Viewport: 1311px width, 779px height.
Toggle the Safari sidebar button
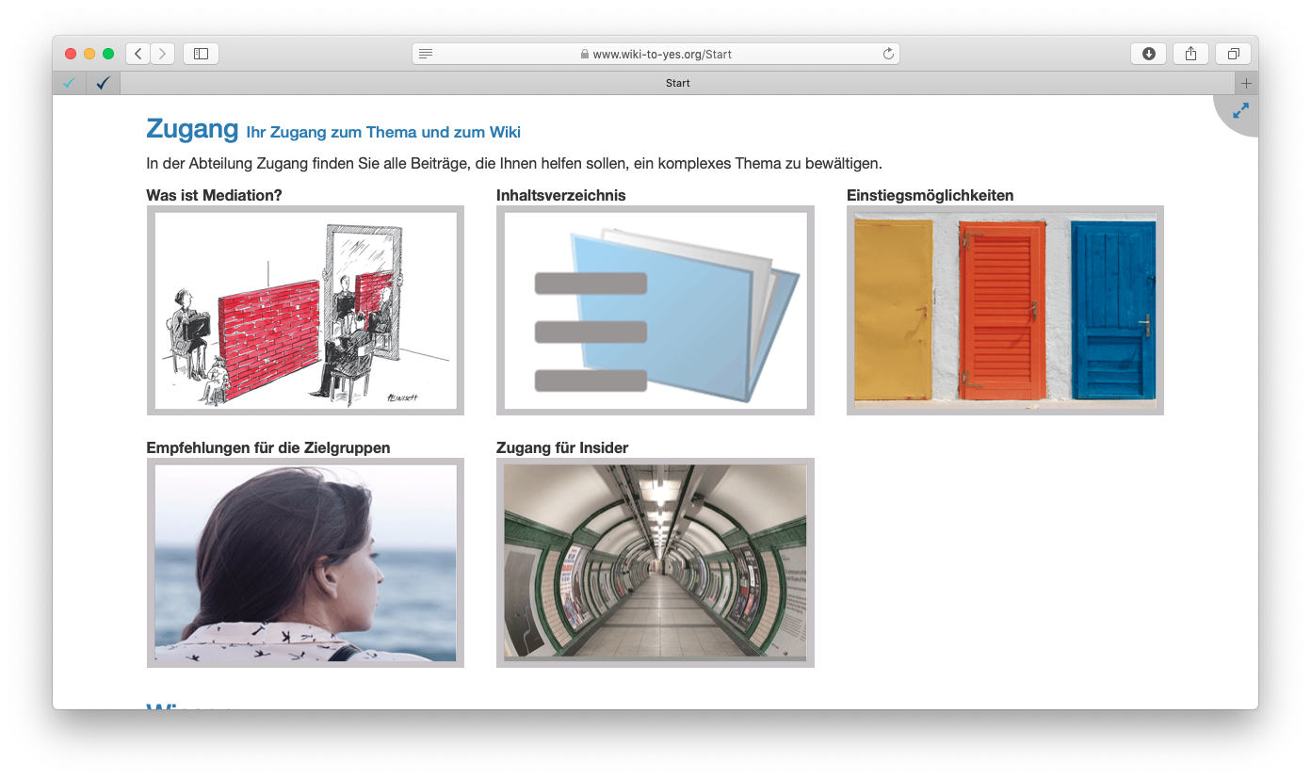tap(201, 54)
